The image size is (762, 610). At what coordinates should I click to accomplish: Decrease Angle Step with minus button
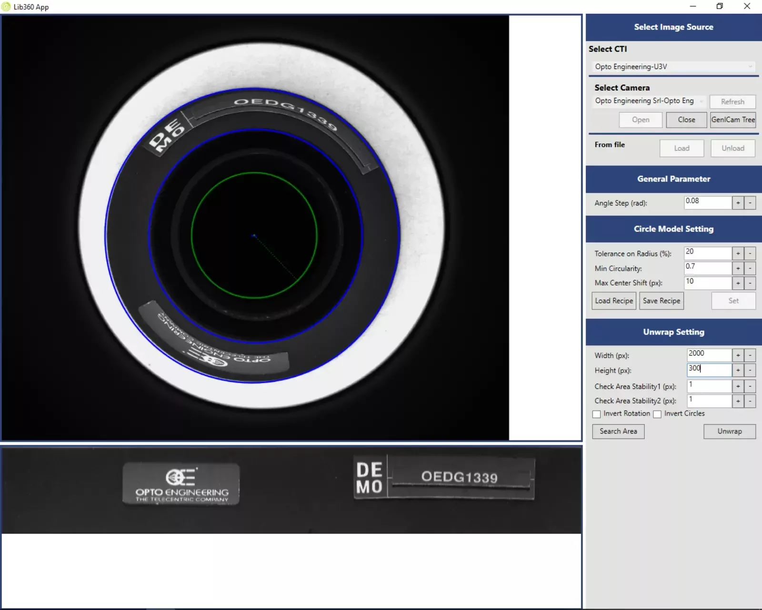pos(750,203)
